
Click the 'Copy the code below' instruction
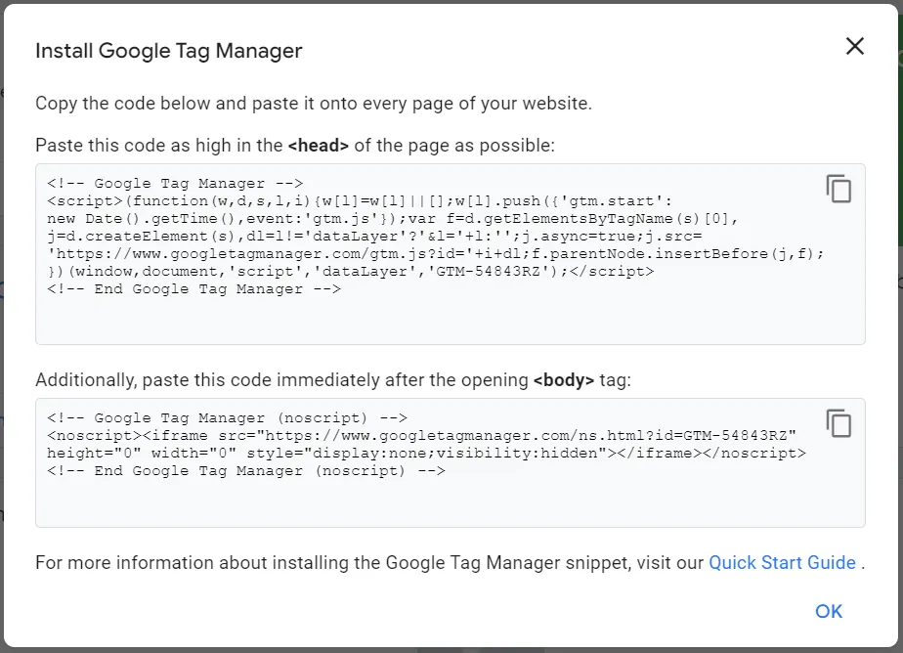coord(313,103)
